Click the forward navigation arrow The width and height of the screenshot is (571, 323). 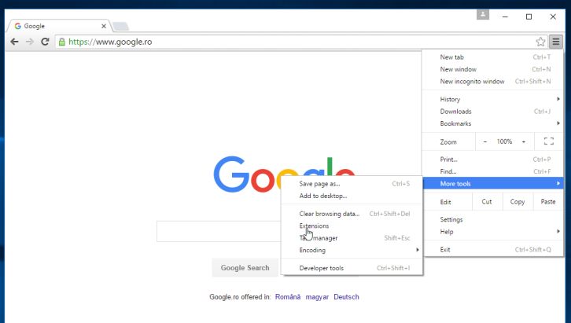click(30, 42)
